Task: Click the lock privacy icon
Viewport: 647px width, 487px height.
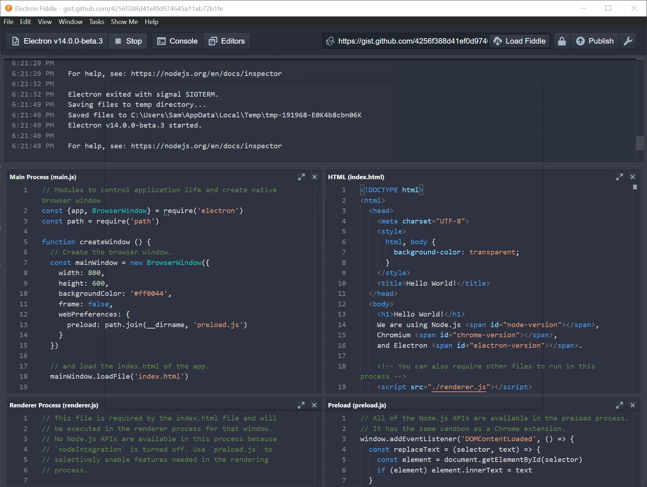Action: pyautogui.click(x=562, y=41)
